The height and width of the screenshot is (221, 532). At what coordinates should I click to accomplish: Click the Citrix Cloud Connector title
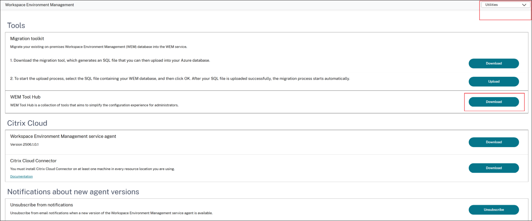pyautogui.click(x=33, y=161)
